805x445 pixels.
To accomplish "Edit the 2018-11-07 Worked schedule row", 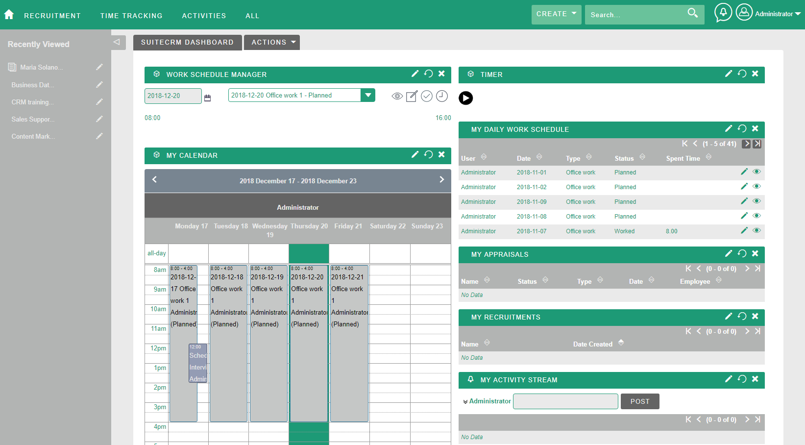I will click(744, 230).
